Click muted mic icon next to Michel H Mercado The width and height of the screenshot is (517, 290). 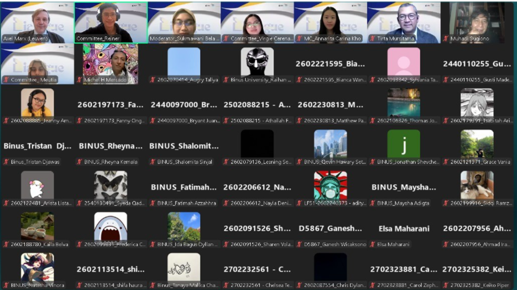click(x=80, y=80)
